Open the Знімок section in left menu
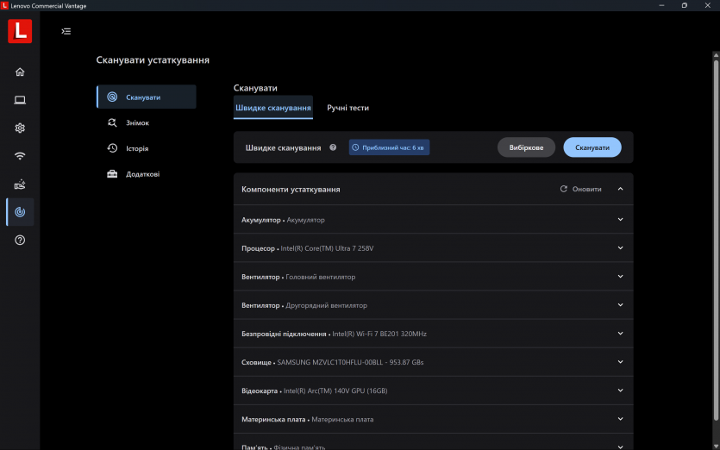This screenshot has height=450, width=720. (137, 122)
